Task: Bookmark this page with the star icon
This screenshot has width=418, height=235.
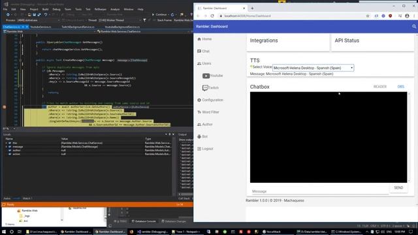Action: point(368,16)
